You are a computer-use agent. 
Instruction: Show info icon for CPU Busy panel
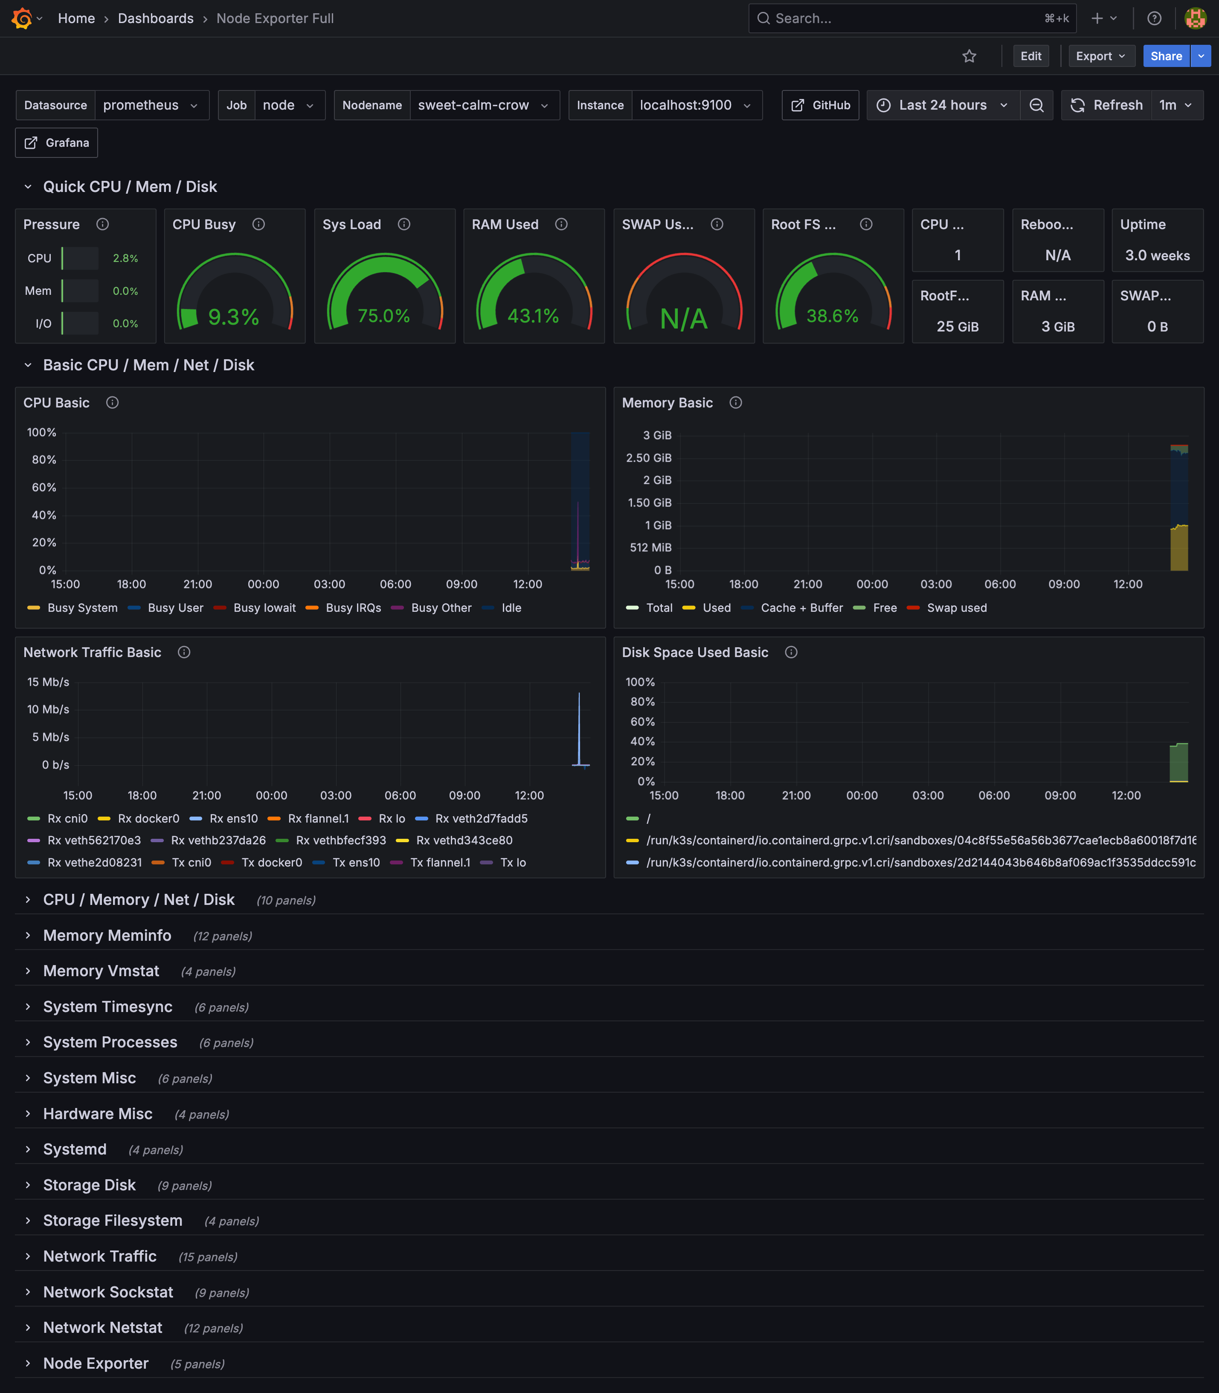click(x=258, y=224)
